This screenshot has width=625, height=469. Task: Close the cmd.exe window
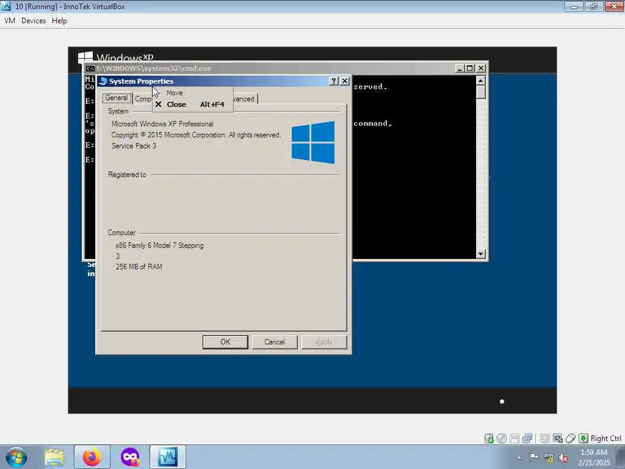[481, 68]
